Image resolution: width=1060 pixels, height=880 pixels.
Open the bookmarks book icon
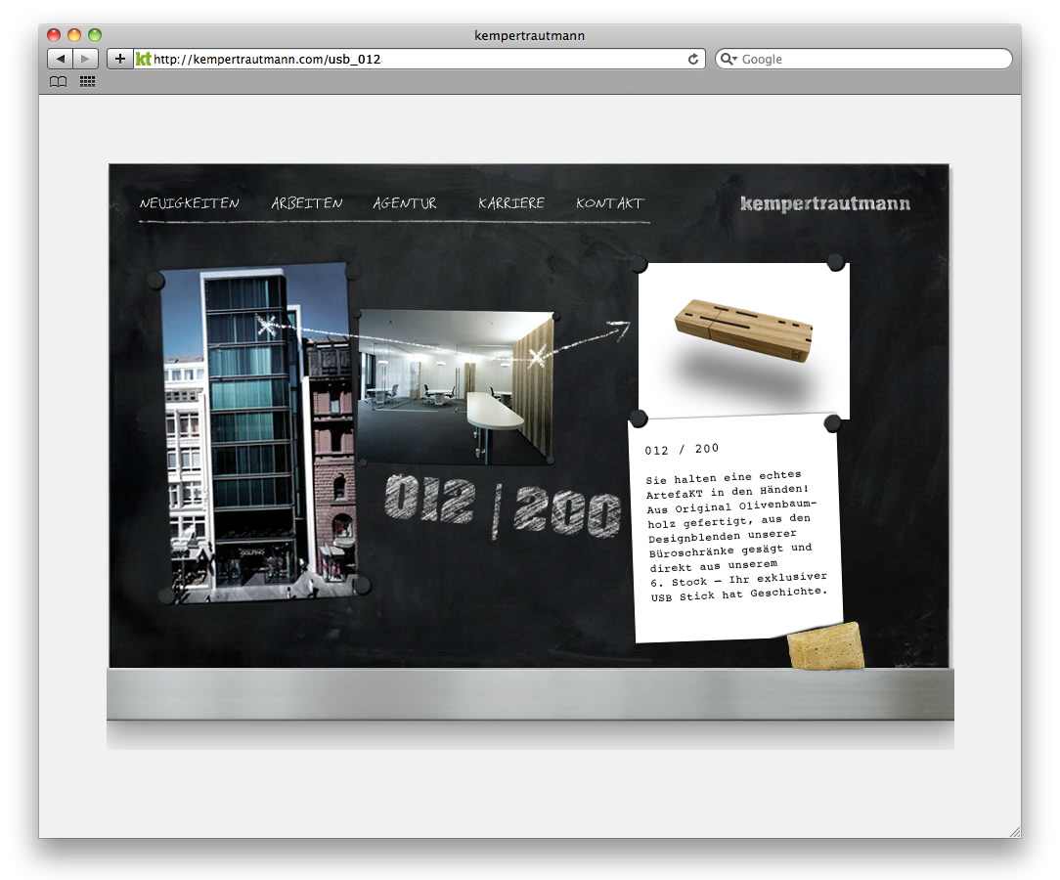(x=58, y=82)
